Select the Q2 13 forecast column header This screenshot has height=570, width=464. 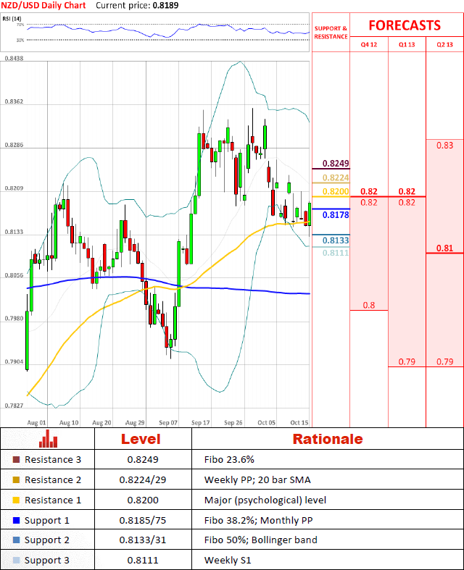pos(444,44)
